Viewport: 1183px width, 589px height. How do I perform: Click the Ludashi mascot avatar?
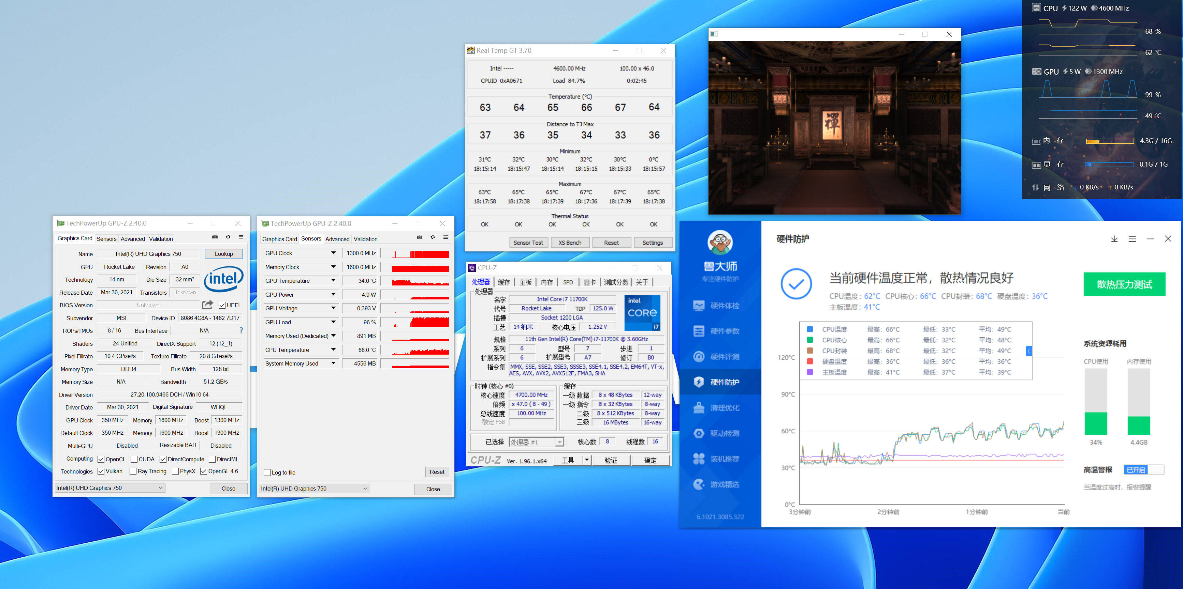(720, 243)
